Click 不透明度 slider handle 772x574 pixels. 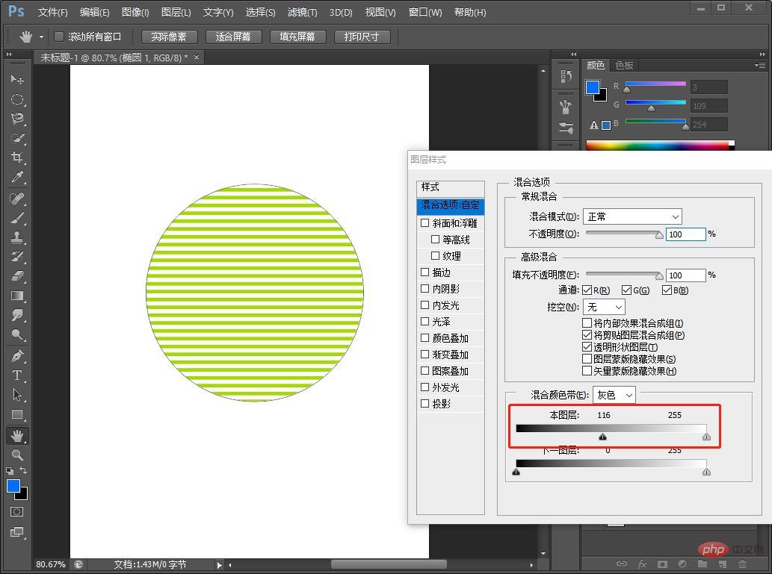click(658, 236)
